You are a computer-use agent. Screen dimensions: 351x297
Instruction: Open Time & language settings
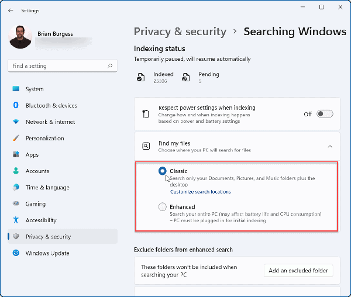63,188
